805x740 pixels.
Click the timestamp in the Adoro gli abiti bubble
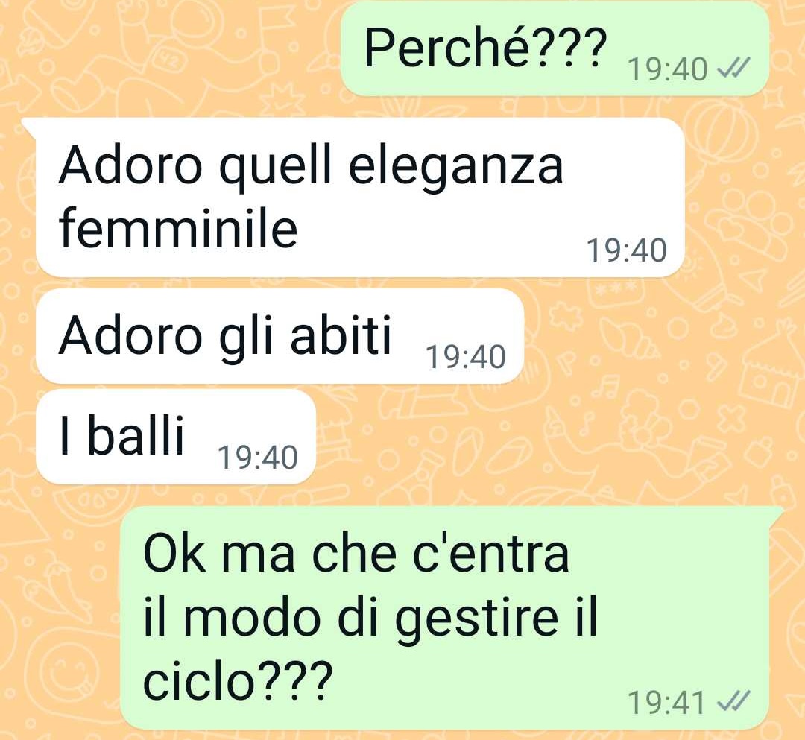tap(466, 356)
